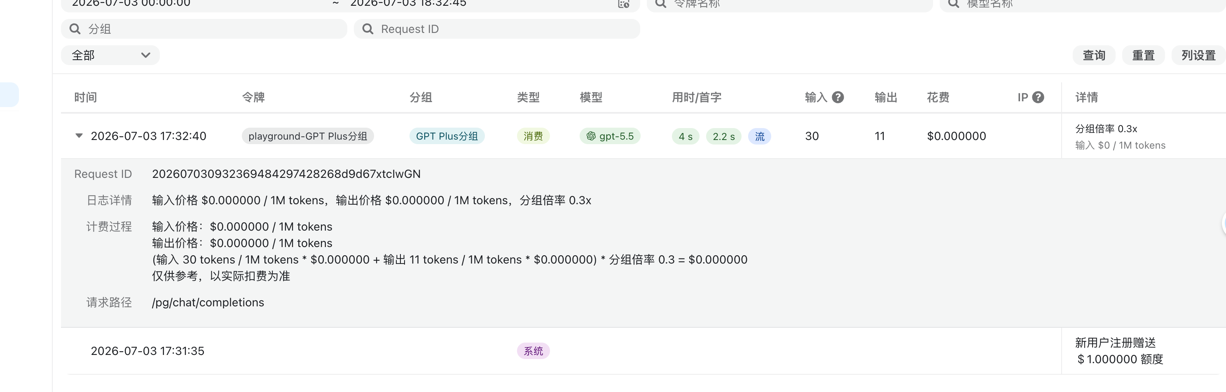
Task: Click the 系统 type tag
Action: pyautogui.click(x=533, y=351)
